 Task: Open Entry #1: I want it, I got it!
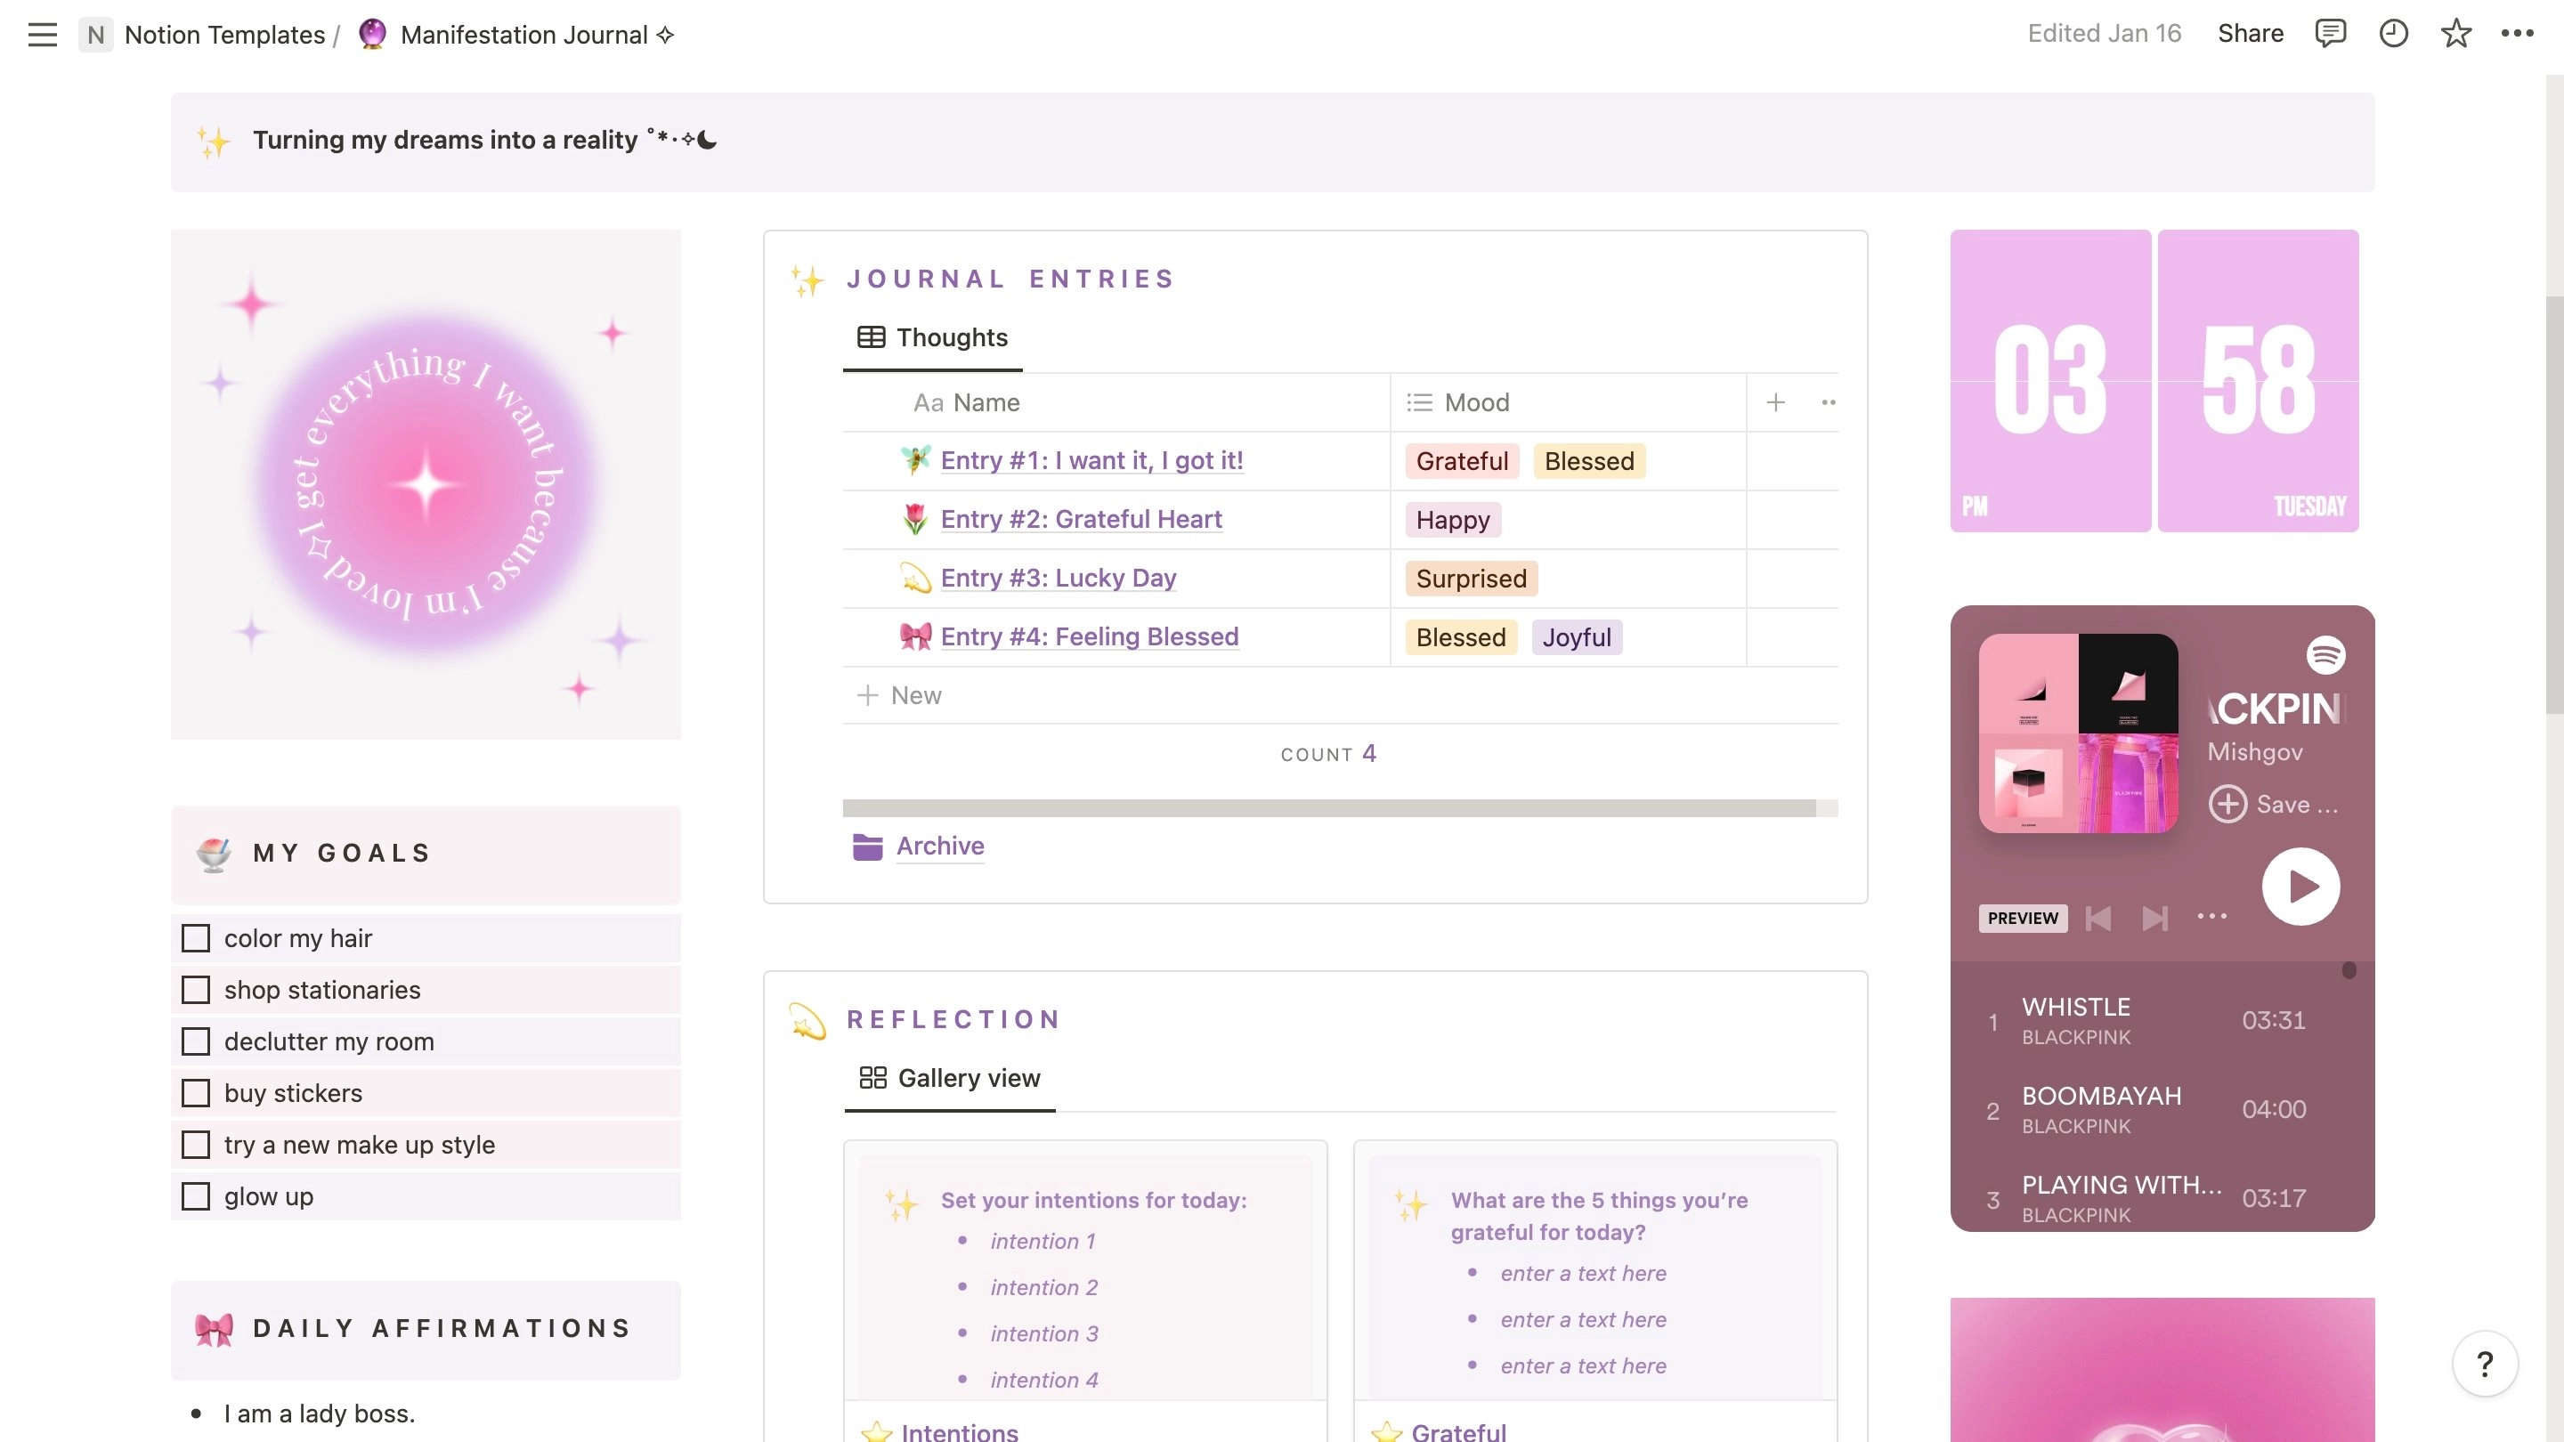[1091, 460]
